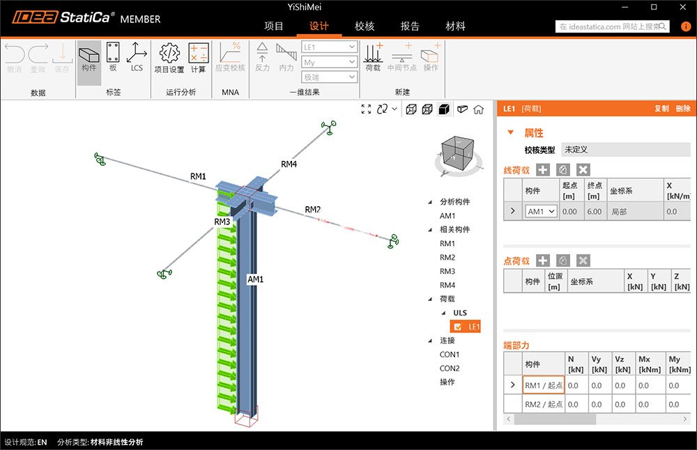Open the AM1 member dropdown in line loads

(541, 212)
